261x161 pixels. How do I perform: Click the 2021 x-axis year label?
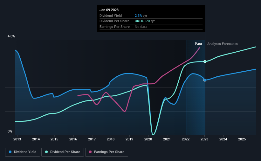[x=167, y=139]
